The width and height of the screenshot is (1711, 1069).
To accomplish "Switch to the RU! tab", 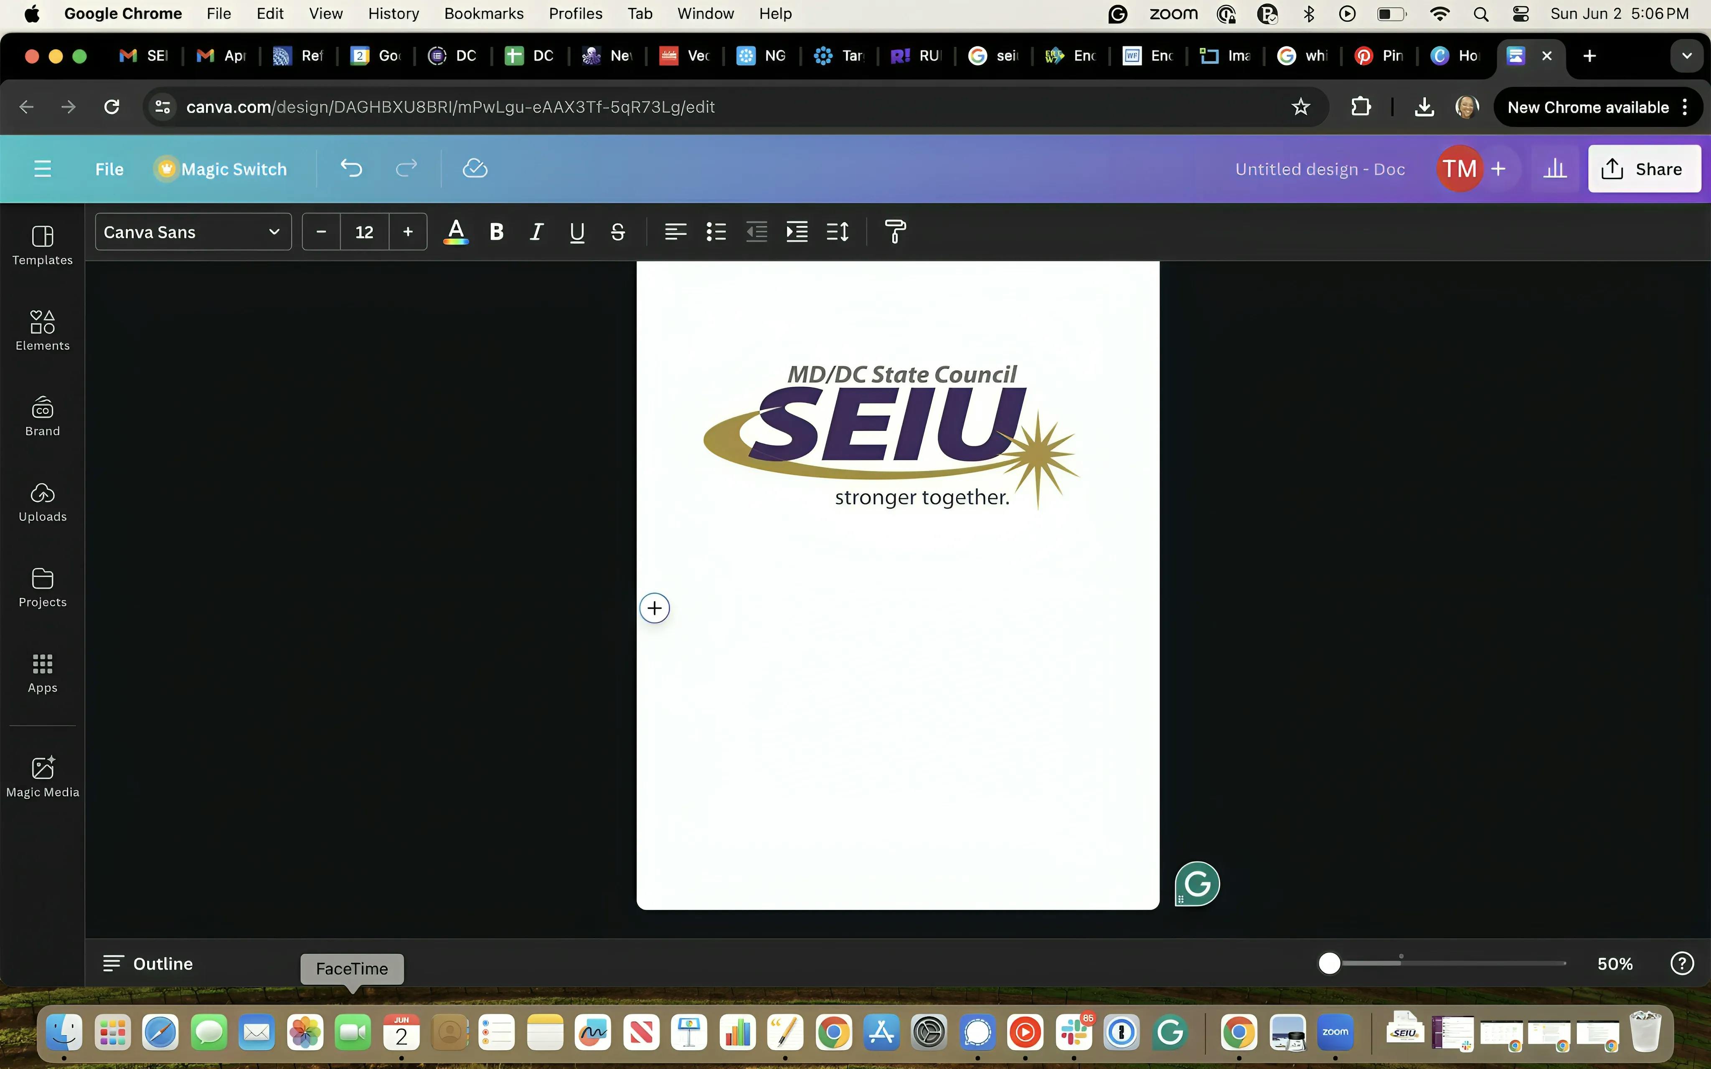I will click(x=916, y=56).
